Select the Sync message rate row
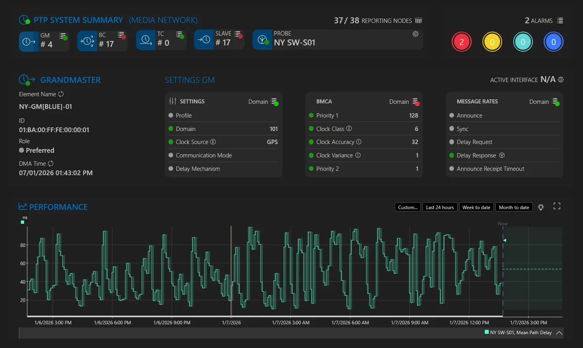 coord(505,129)
